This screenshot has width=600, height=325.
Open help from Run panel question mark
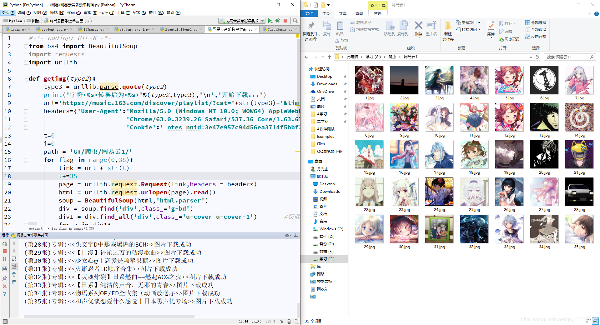coord(5,294)
